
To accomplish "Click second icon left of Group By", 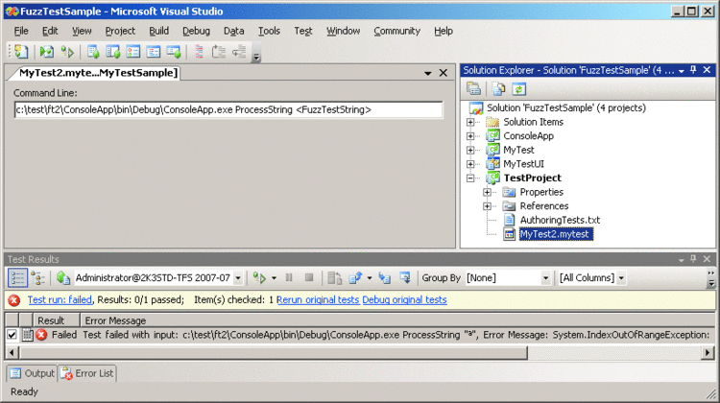I will tap(384, 277).
